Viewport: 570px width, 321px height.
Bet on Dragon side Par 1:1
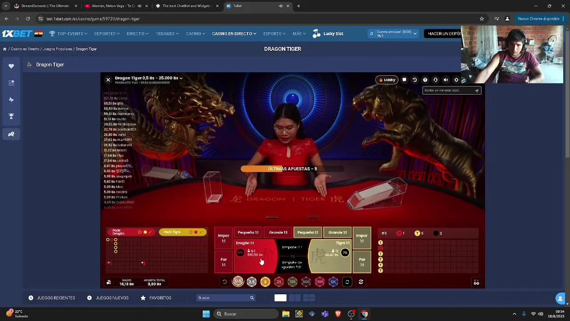224,262
